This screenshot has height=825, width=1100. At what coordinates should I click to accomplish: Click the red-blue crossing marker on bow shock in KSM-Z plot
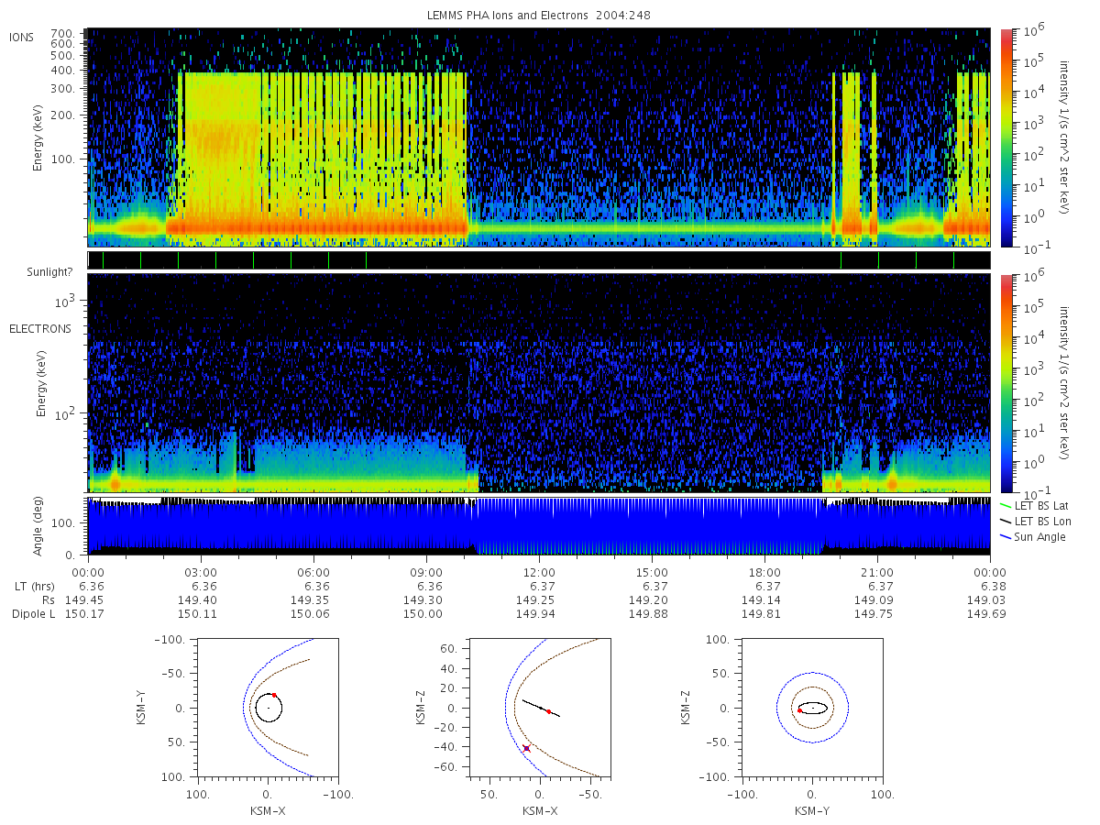pyautogui.click(x=526, y=748)
